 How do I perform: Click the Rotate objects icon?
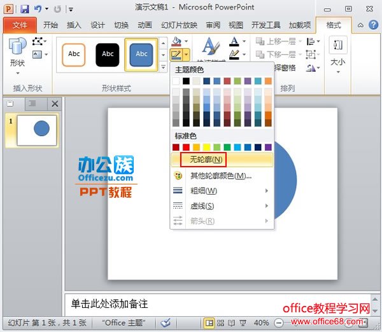(x=311, y=68)
